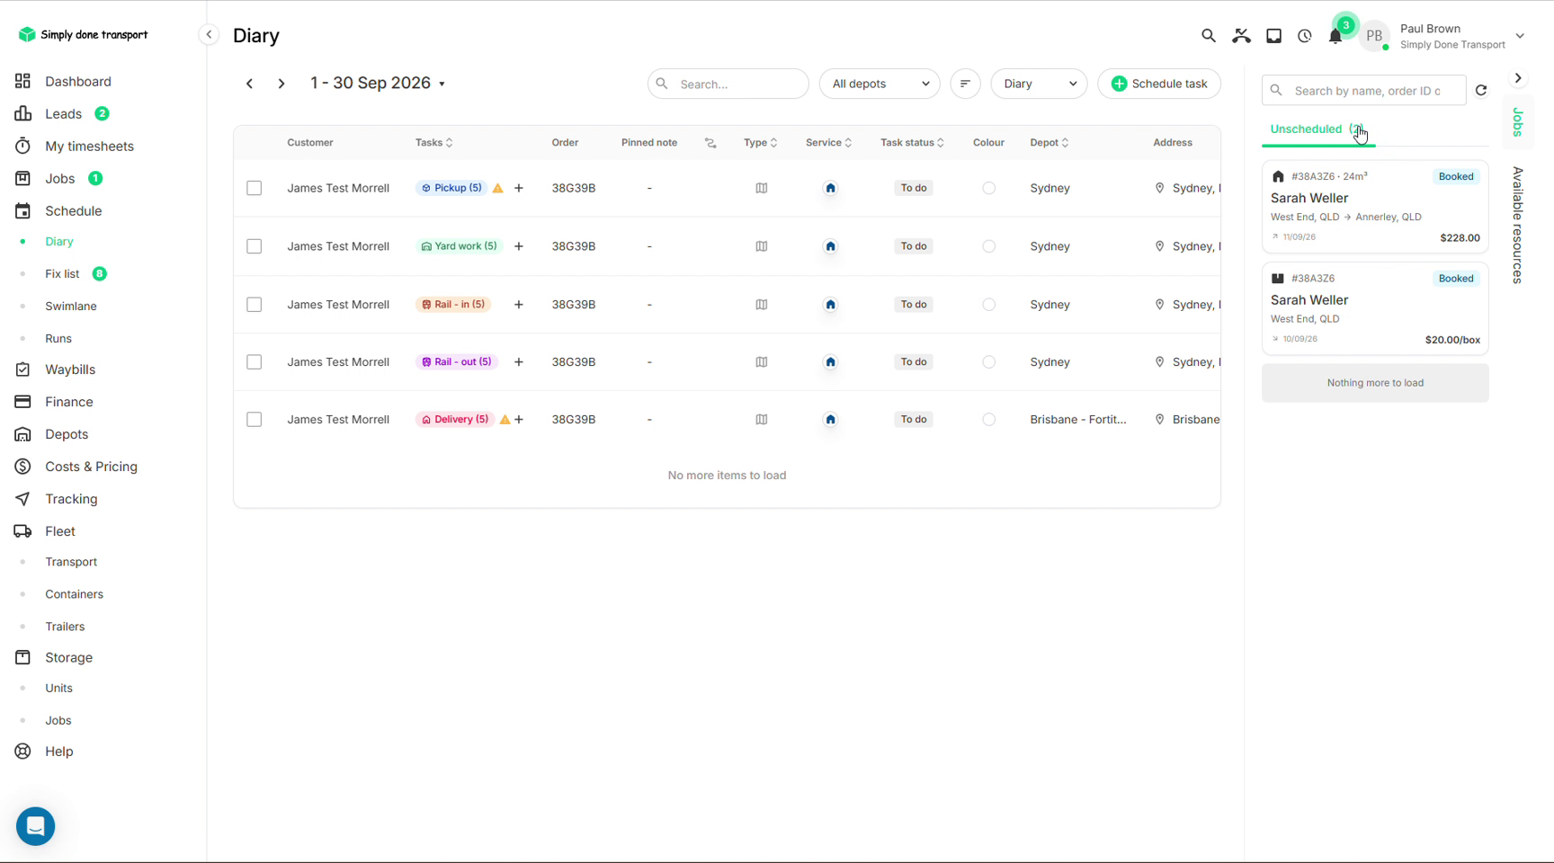Open map for the Pickup (5) row
Image resolution: width=1554 pixels, height=863 pixels.
click(762, 188)
